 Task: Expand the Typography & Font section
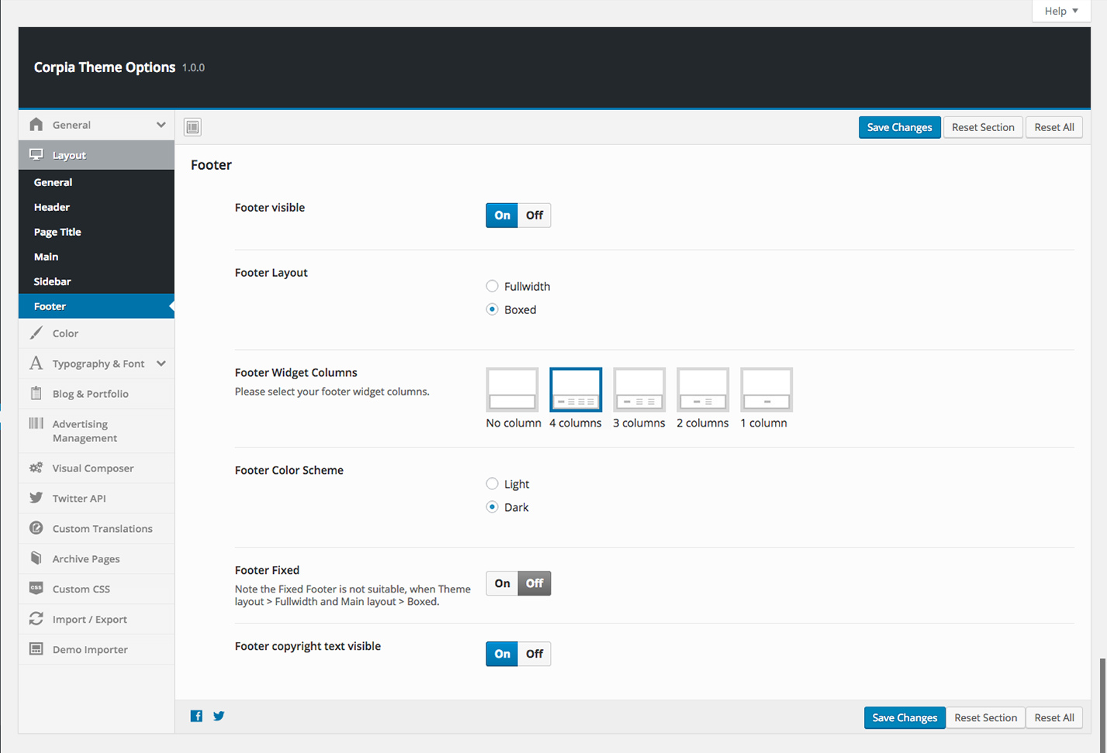161,364
